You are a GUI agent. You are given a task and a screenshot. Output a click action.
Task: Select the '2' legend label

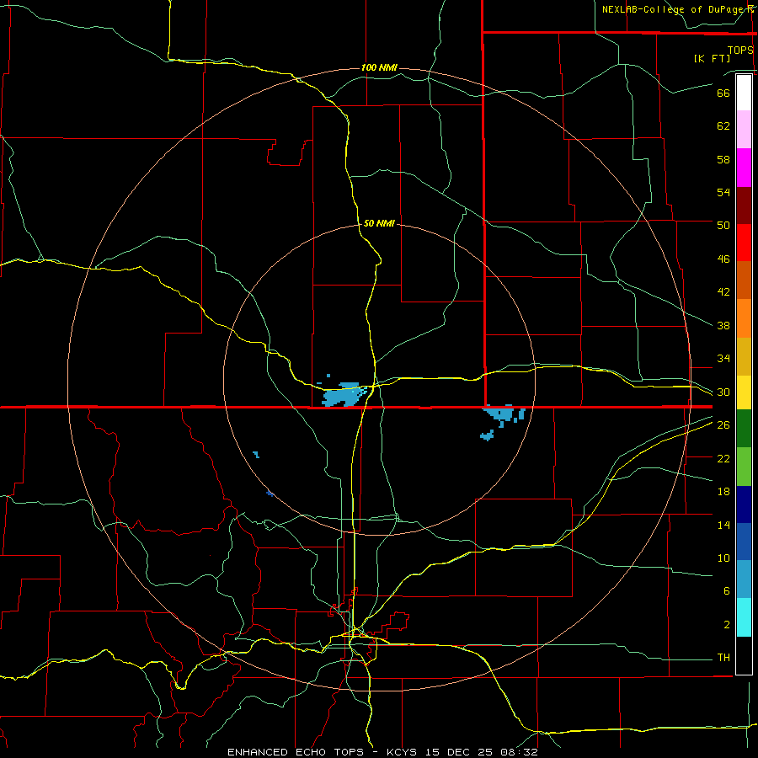click(726, 625)
